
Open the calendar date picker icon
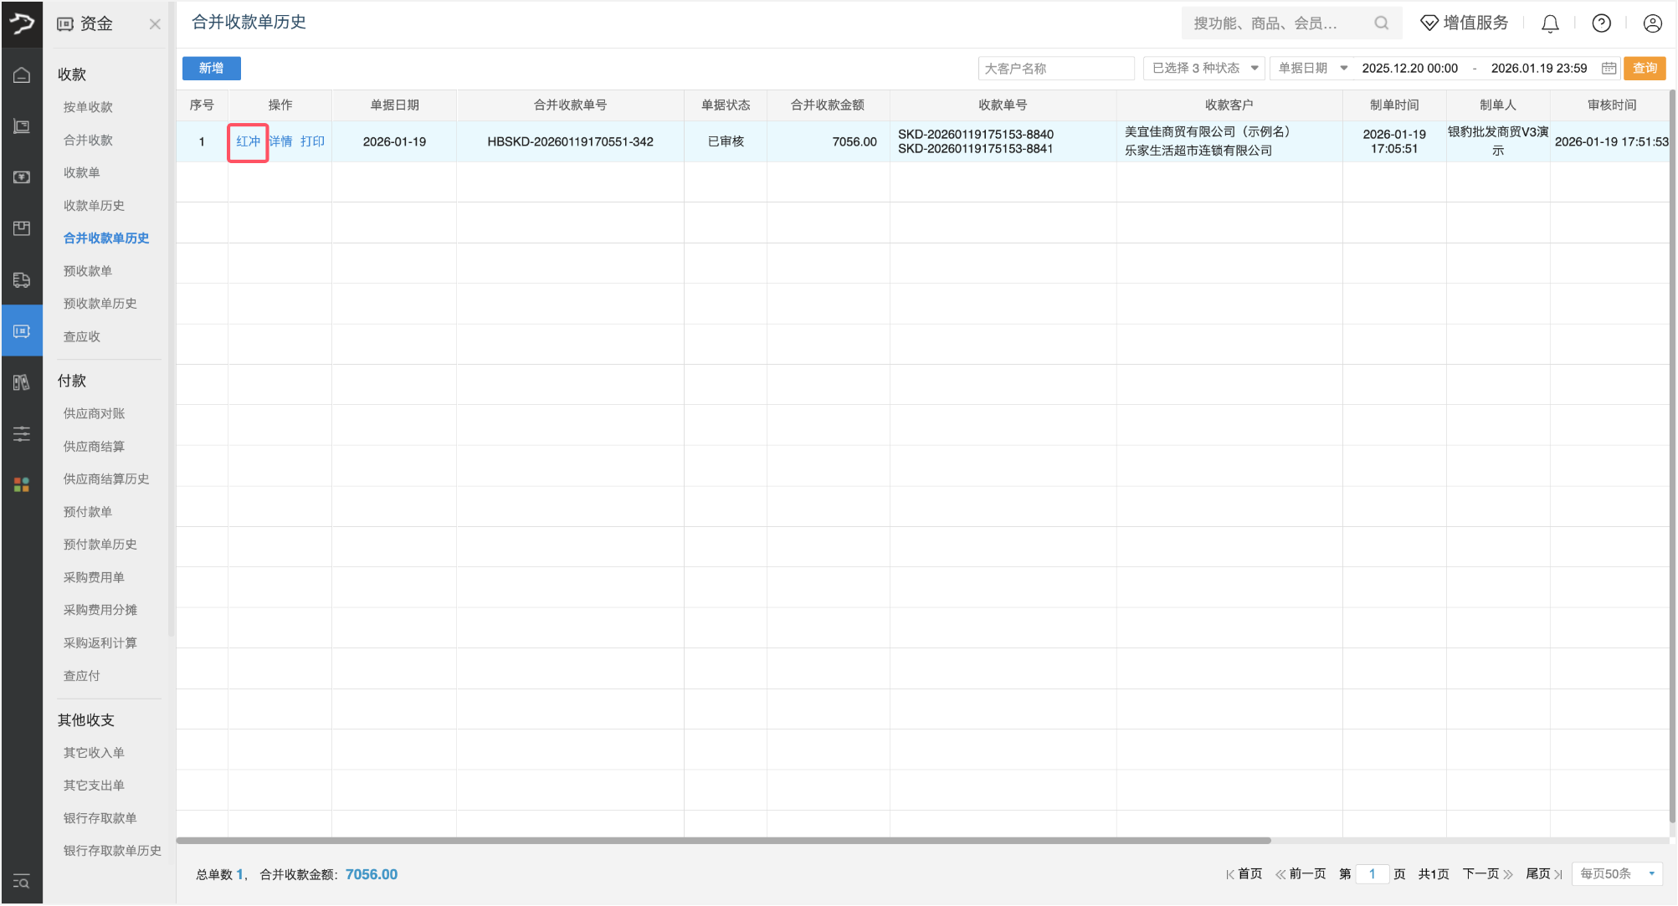pyautogui.click(x=1609, y=69)
